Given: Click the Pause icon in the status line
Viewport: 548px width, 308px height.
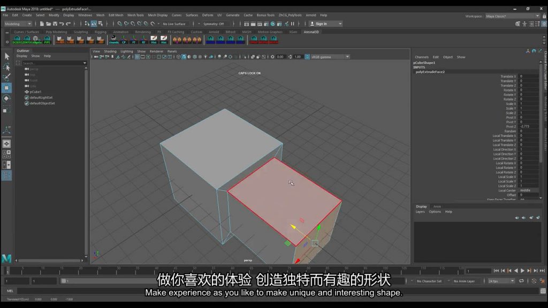Looking at the screenshot, I should (293, 24).
